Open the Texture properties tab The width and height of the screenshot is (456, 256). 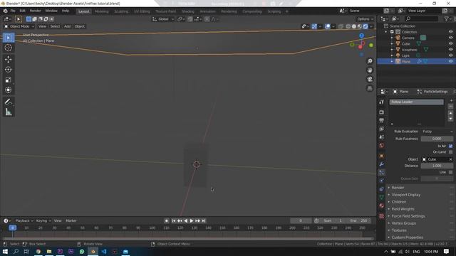pyautogui.click(x=382, y=216)
